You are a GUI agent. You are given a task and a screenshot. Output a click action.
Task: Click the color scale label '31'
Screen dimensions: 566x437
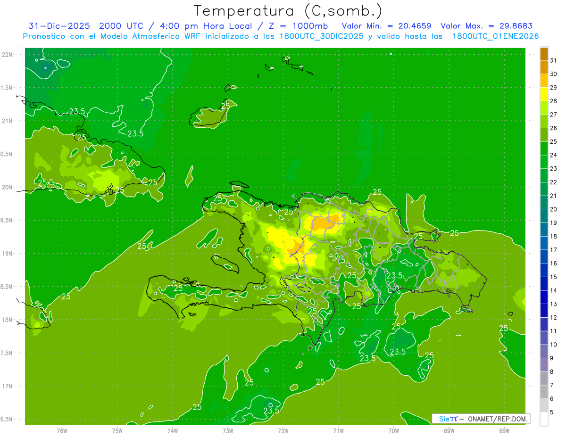(x=554, y=60)
